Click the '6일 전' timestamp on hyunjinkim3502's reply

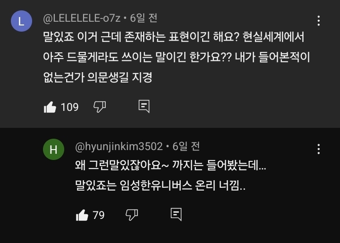click(x=186, y=147)
